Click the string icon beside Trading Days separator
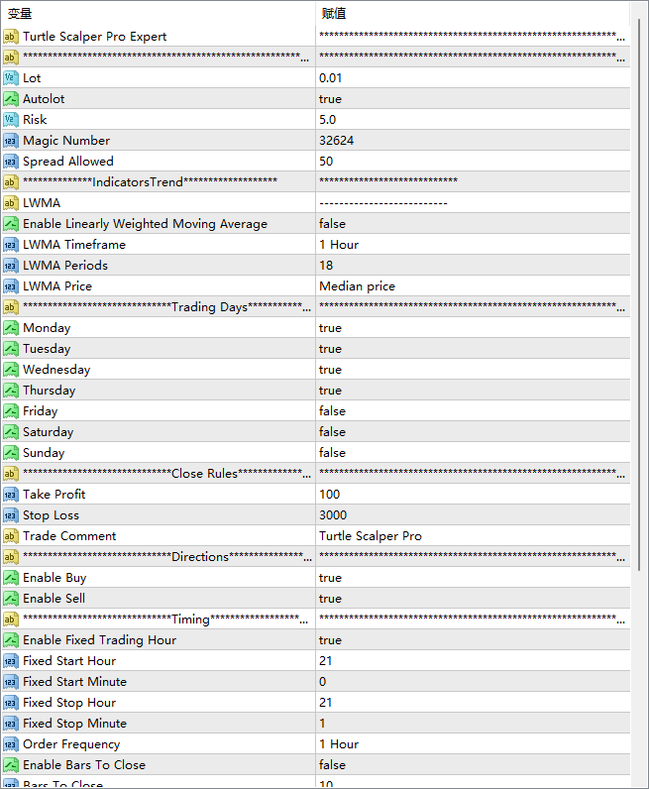Image resolution: width=649 pixels, height=789 pixels. tap(11, 307)
